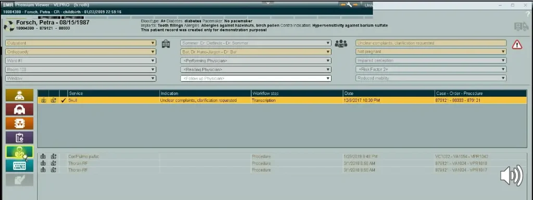This screenshot has height=200, width=533.
Task: Click second action icon in Cor/Pulmo row
Action: pos(54,156)
